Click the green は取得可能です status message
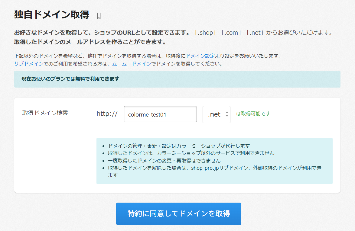 (253, 114)
